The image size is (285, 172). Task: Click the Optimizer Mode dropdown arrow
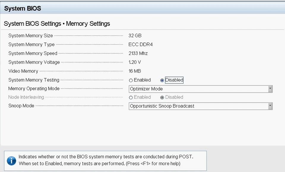click(270, 89)
